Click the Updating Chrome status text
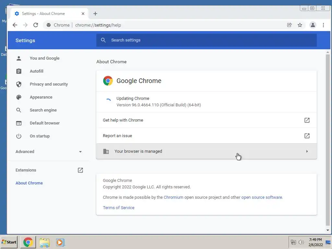Screen dimensions: 332x249 (133, 99)
